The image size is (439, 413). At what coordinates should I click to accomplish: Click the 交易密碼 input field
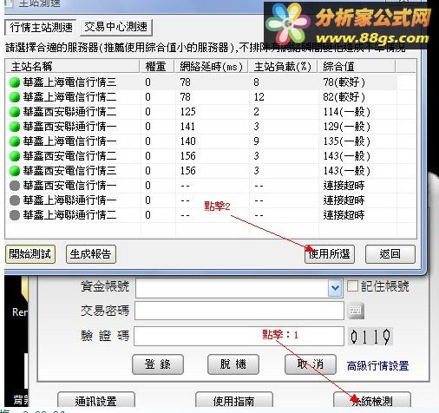(239, 311)
